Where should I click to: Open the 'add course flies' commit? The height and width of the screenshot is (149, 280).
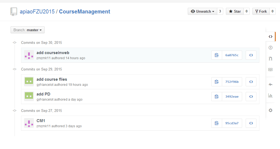[52, 79]
